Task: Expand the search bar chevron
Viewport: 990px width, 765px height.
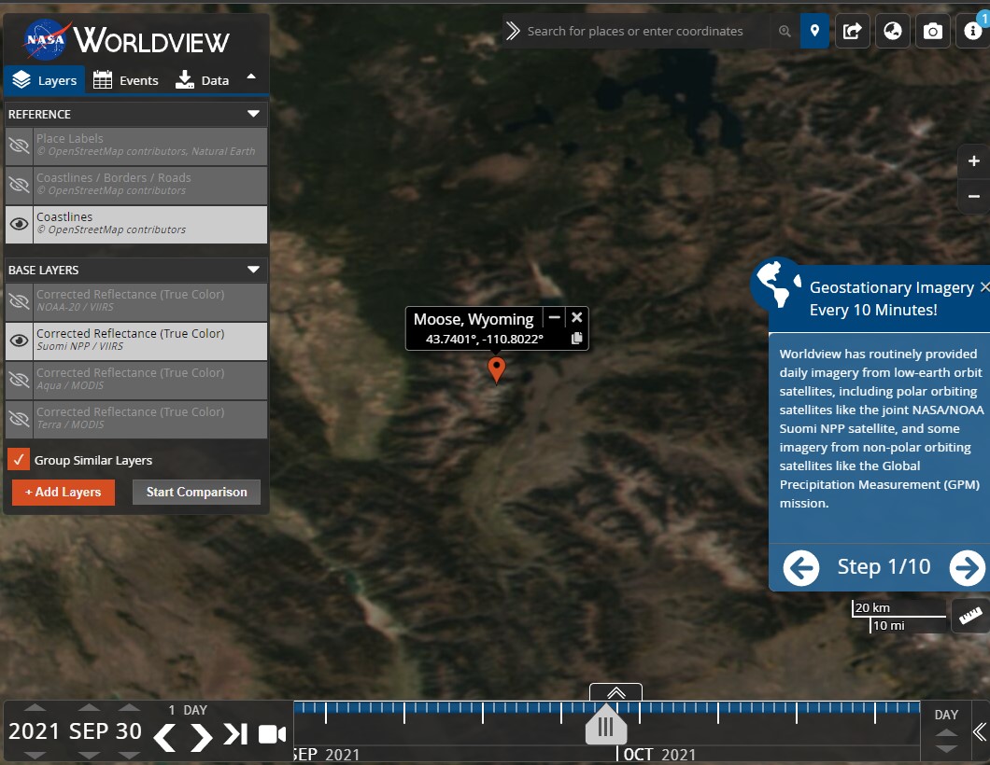Action: pos(513,31)
